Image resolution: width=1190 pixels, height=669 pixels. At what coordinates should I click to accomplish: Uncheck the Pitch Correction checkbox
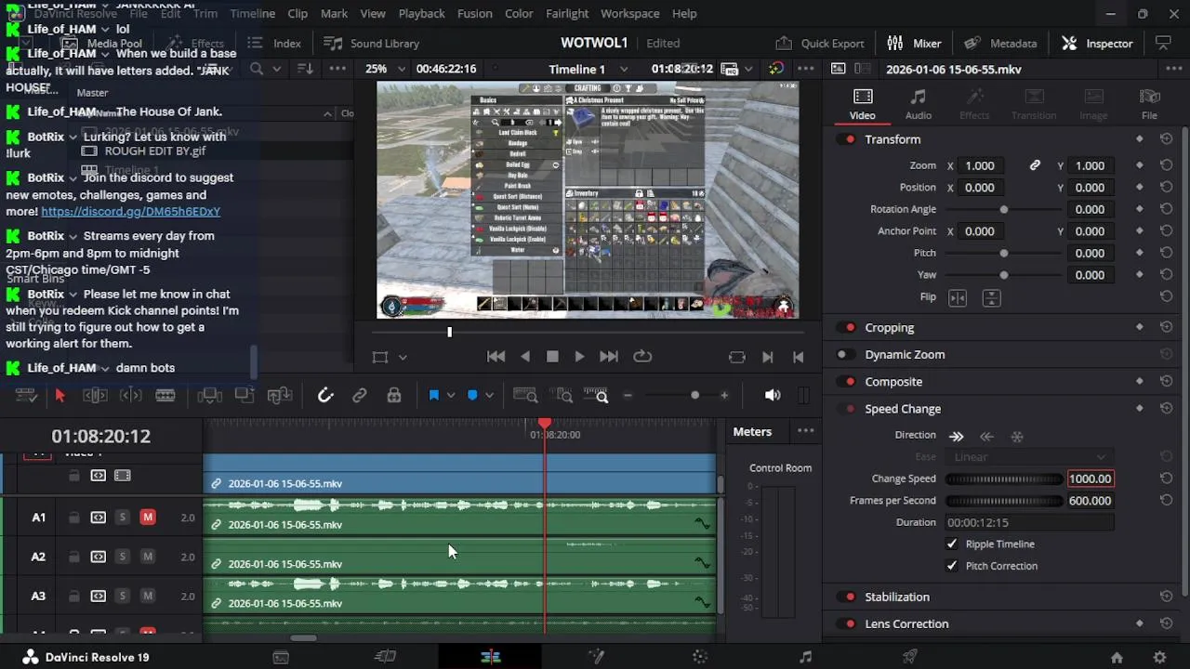pos(951,566)
